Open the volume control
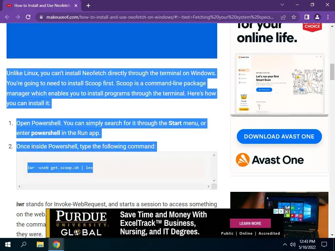The image size is (335, 251). (x=292, y=244)
